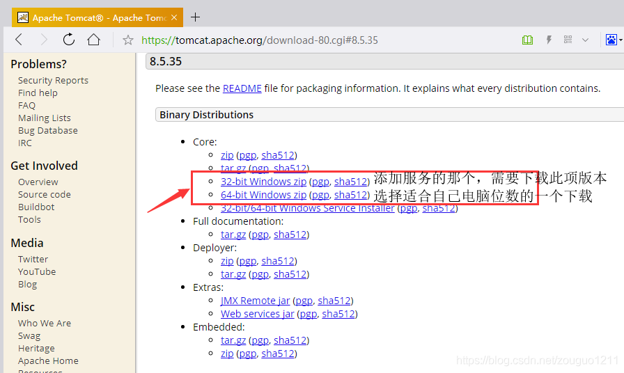Open Mailing Lists sidebar link
Image resolution: width=624 pixels, height=373 pixels.
44,118
